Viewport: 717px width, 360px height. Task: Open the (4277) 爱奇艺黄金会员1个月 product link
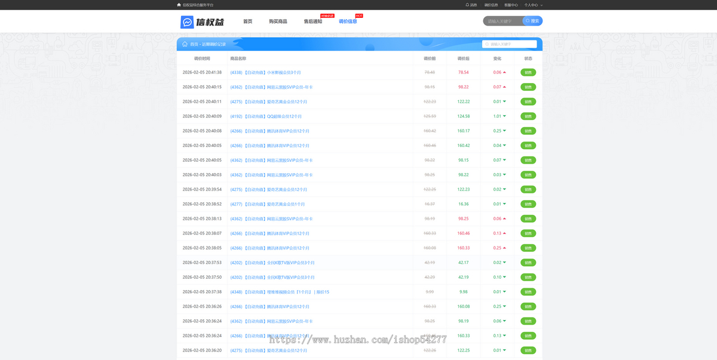[x=268, y=204]
